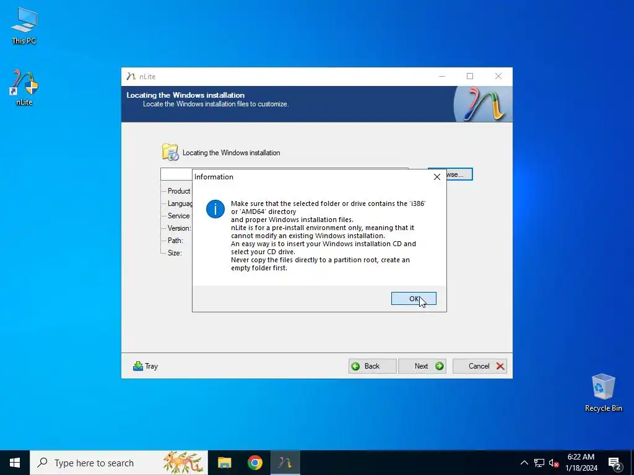Open the clock showing 6:22 AM
Screen dimensions: 634x475
click(x=581, y=463)
